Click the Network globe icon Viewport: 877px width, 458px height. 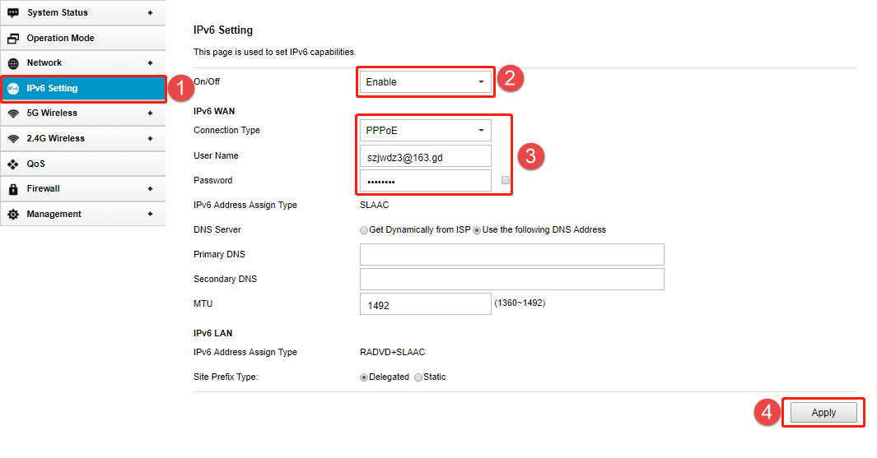pos(13,63)
